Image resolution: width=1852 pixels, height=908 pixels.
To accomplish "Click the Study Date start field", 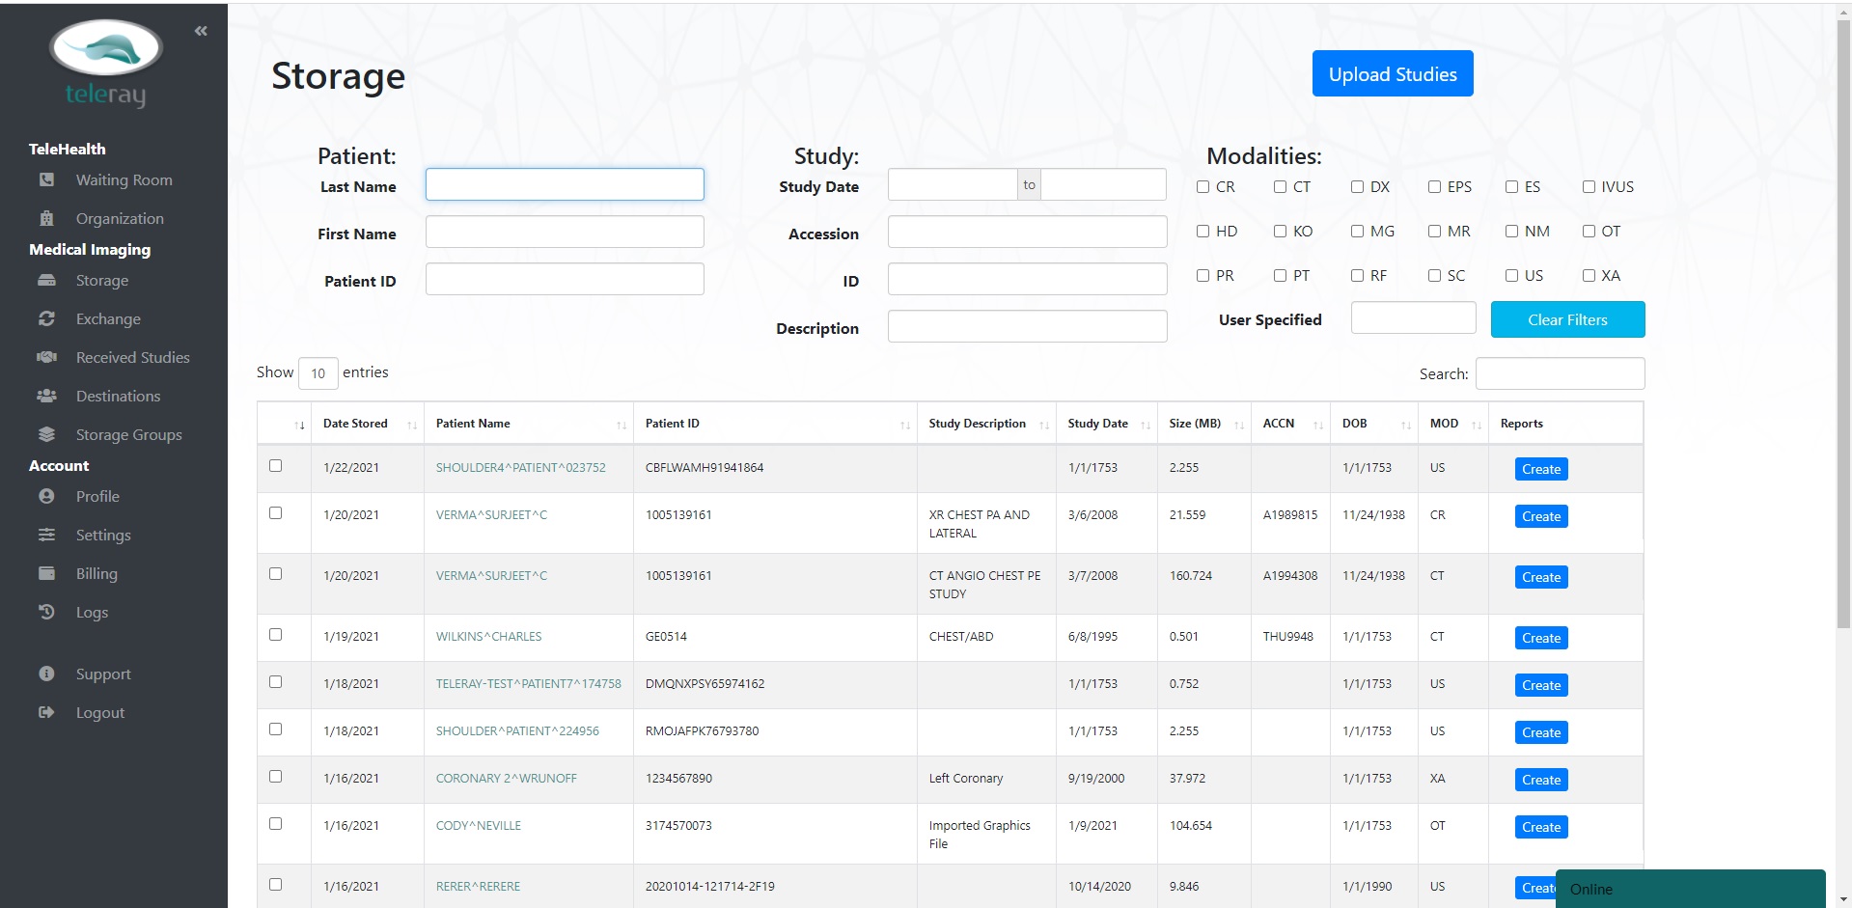I will pyautogui.click(x=953, y=184).
